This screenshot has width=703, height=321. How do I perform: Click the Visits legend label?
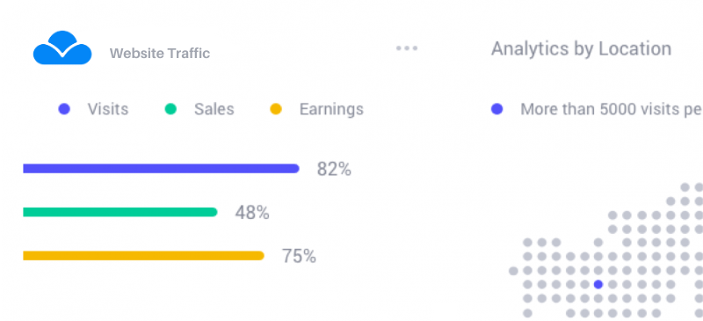coord(107,109)
